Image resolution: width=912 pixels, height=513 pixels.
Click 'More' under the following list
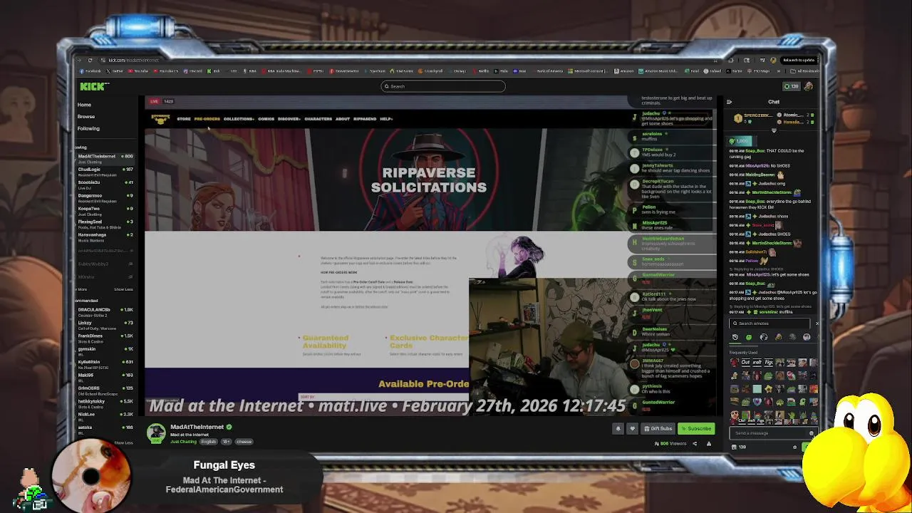pos(82,289)
